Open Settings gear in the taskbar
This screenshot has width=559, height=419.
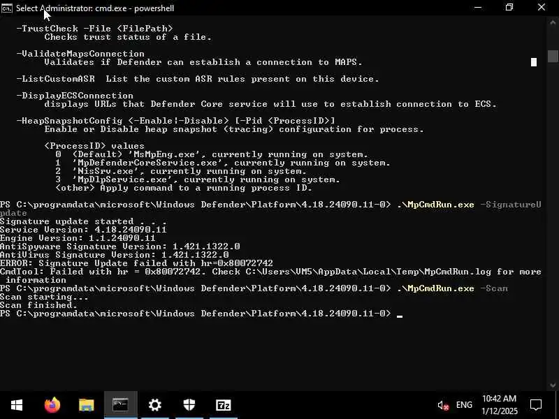coord(154,405)
